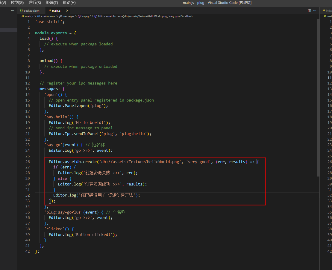Click the 'very good' string on line 26
The image size is (332, 270).
[x=198, y=162]
